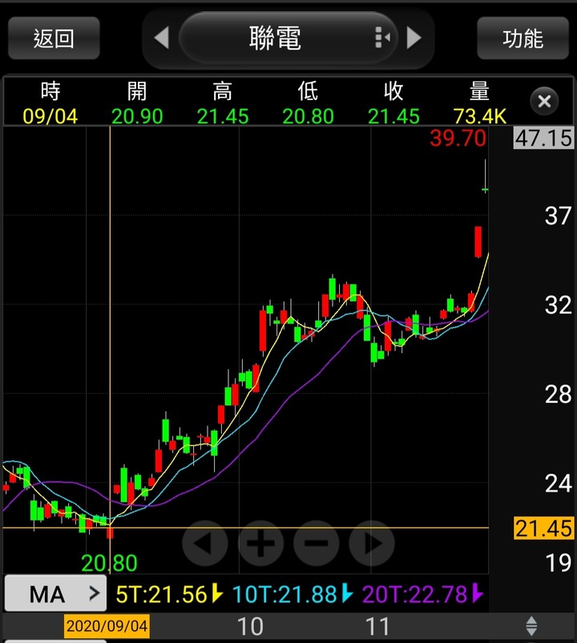Go to next stock with right arrow

pyautogui.click(x=414, y=38)
